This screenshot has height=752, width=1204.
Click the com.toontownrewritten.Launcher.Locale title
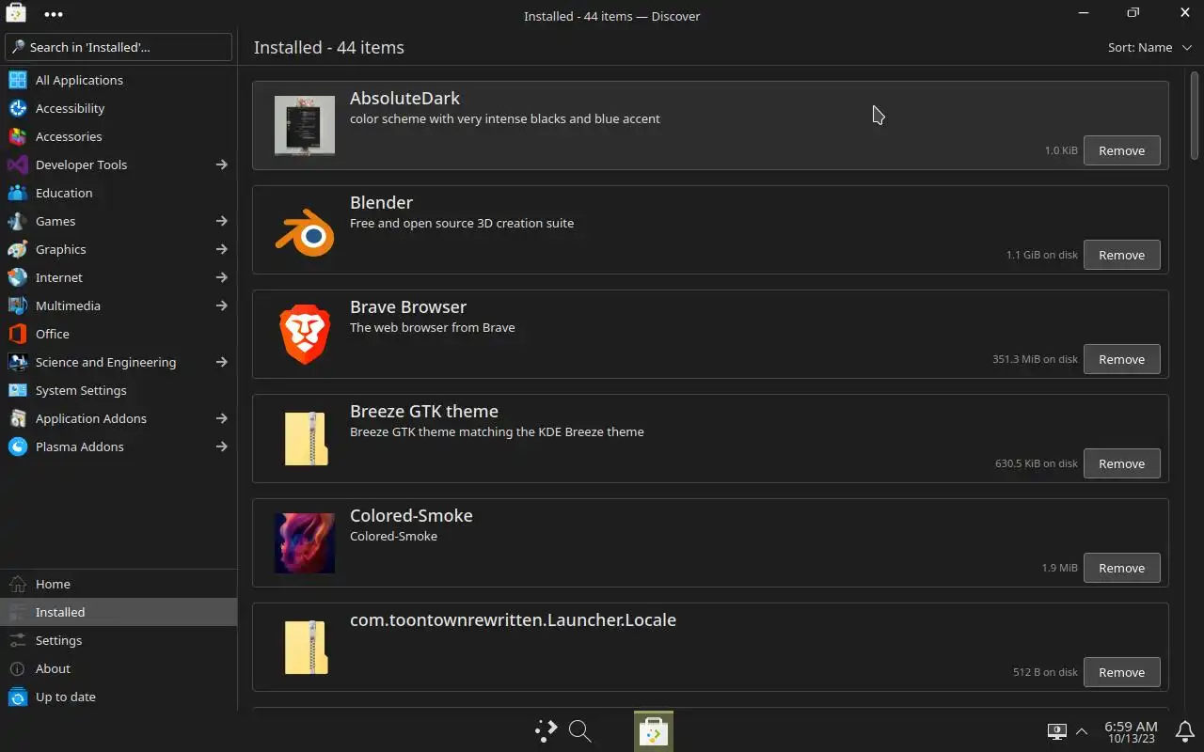(513, 619)
